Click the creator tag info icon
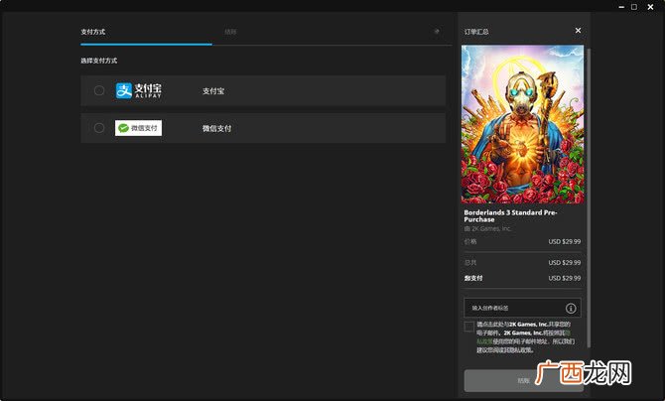This screenshot has height=401, width=665. coord(571,308)
